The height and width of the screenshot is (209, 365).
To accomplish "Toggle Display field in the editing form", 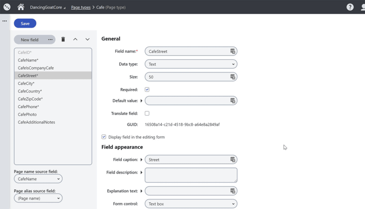I will [x=104, y=137].
